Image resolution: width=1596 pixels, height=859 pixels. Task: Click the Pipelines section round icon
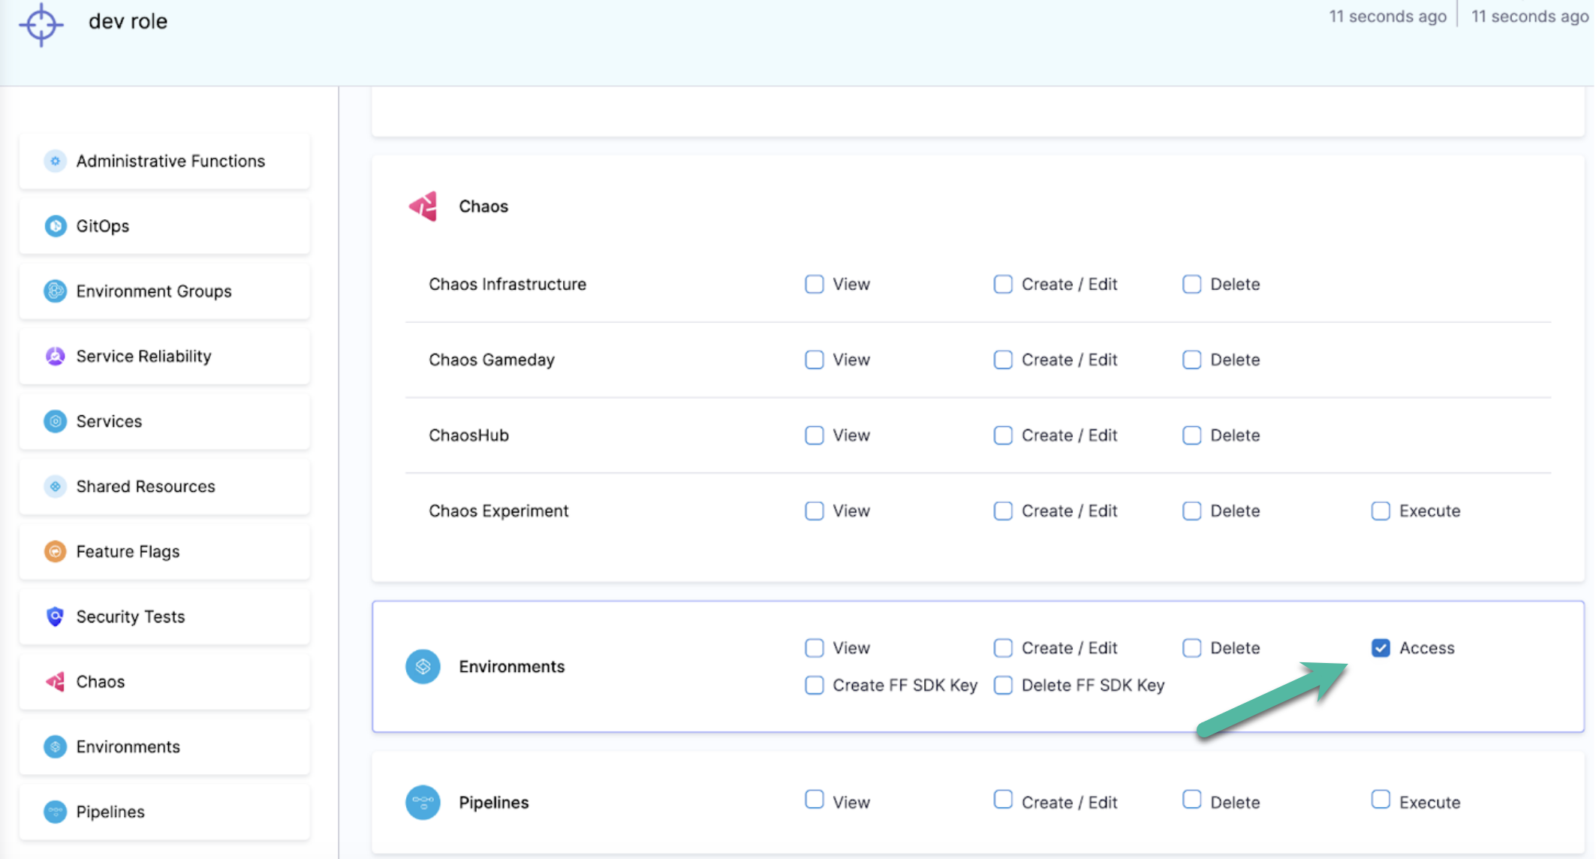[x=423, y=803]
